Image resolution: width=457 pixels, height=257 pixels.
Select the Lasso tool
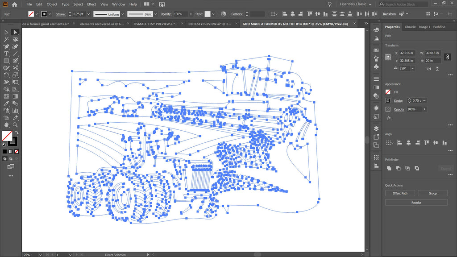point(15,39)
